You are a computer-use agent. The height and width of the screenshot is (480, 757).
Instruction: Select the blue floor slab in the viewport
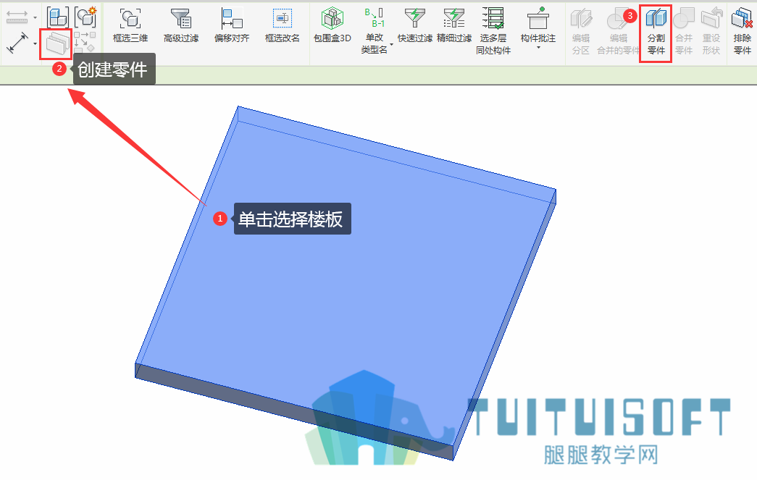(346, 282)
